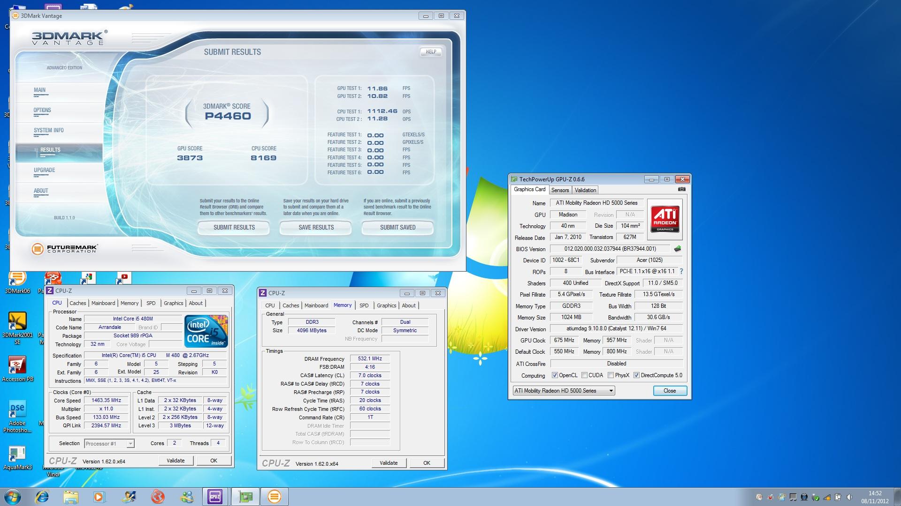The height and width of the screenshot is (506, 901).
Task: Click the HELP button in 3DMark Vantage
Action: 431,52
